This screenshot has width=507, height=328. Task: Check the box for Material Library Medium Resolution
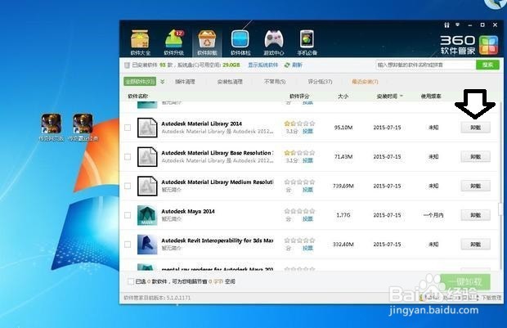click(128, 186)
